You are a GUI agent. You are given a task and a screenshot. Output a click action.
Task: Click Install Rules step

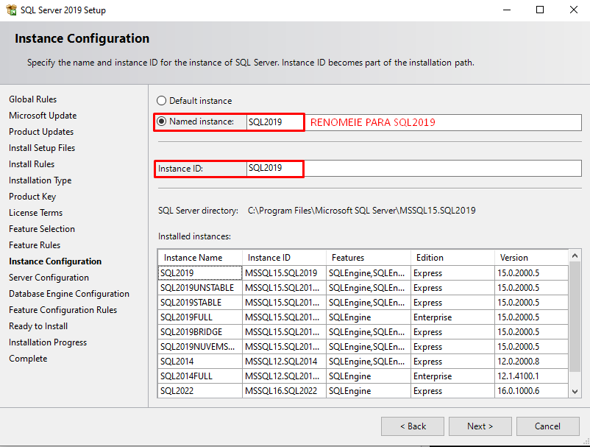(32, 163)
